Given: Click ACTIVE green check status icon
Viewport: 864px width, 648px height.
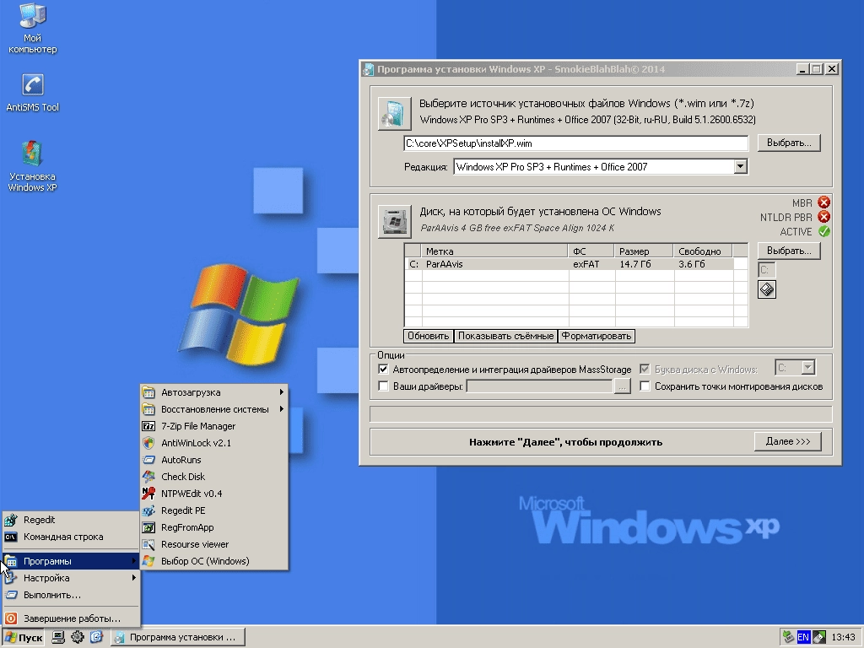Looking at the screenshot, I should (823, 231).
